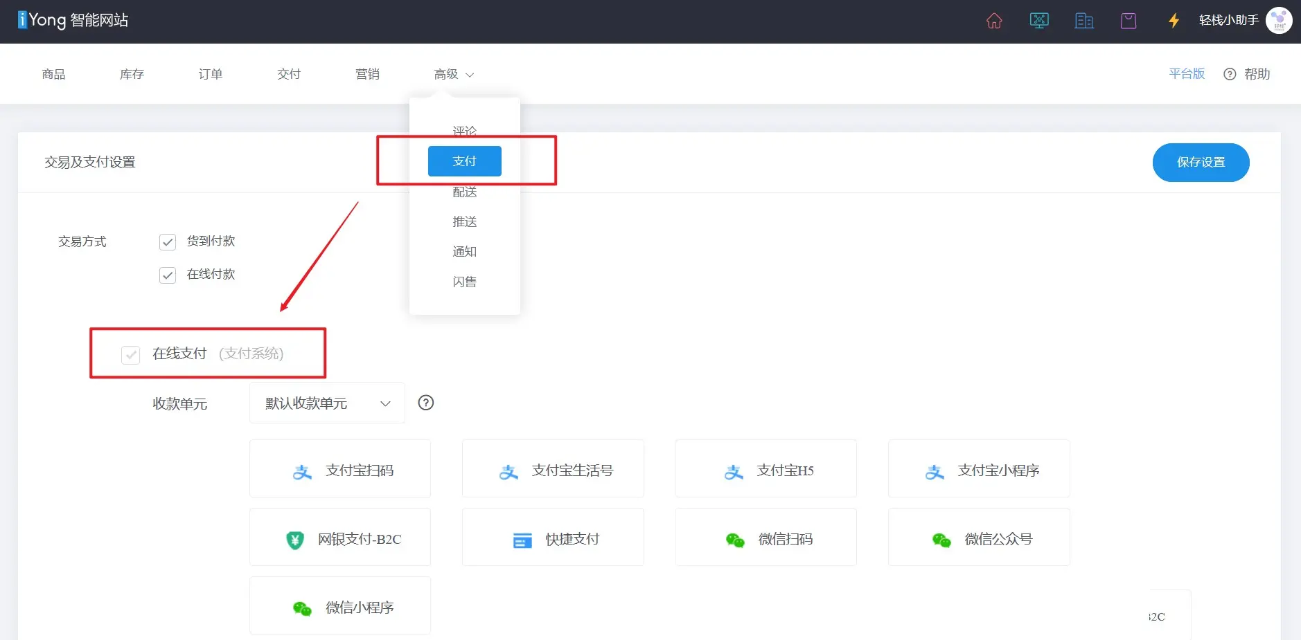
Task: Open the purple shopping bag icon
Action: [1129, 21]
